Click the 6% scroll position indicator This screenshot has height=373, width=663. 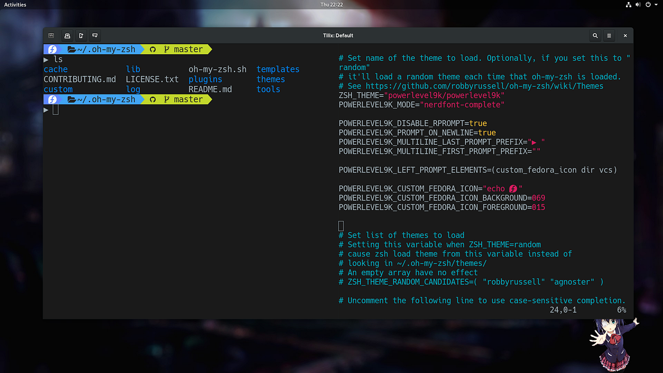(621, 310)
